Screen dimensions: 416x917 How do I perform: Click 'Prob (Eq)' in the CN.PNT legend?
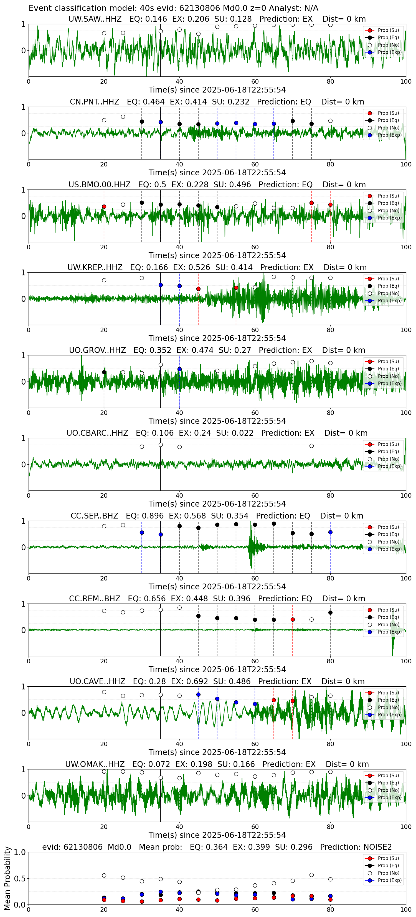click(388, 120)
